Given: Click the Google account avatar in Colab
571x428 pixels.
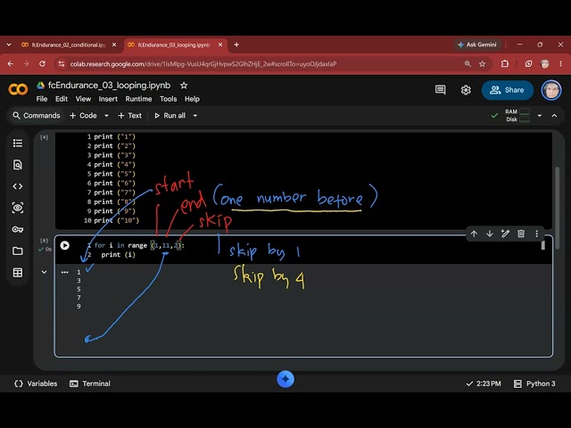Looking at the screenshot, I should (551, 90).
